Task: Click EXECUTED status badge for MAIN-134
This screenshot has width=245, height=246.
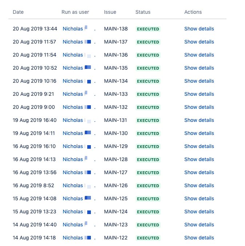Action: [148, 81]
